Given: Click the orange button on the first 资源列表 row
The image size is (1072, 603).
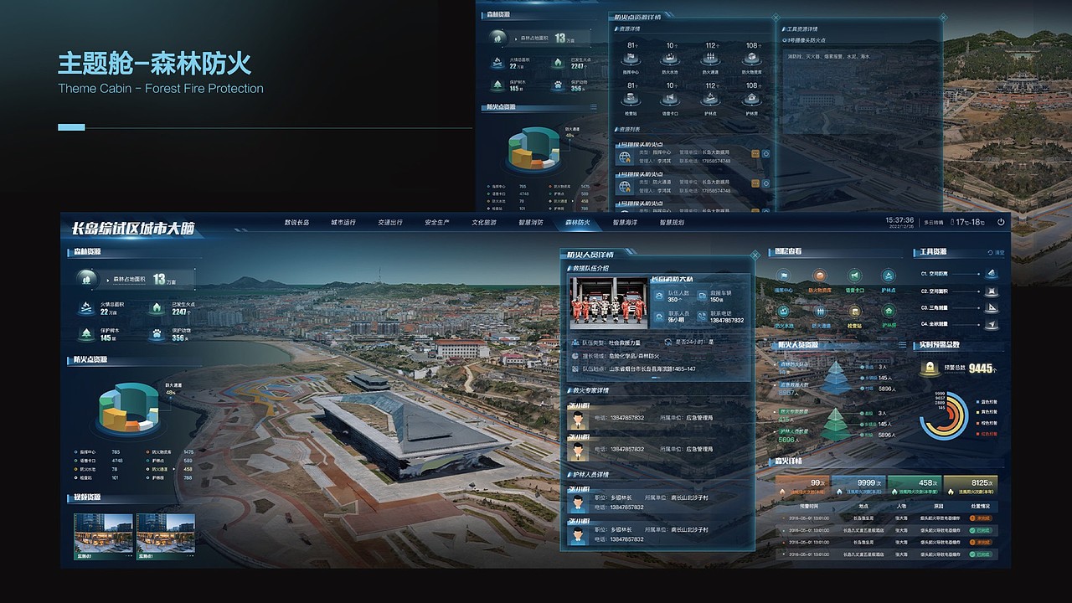Looking at the screenshot, I should tap(755, 154).
